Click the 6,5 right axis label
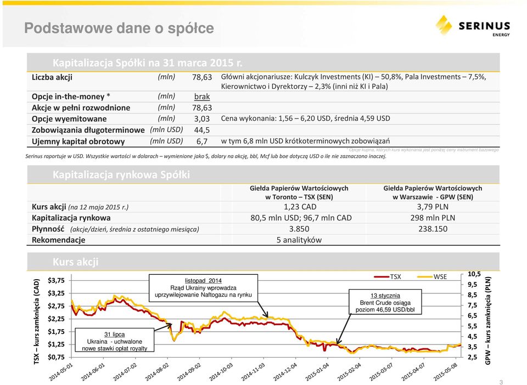 (x=472, y=315)
